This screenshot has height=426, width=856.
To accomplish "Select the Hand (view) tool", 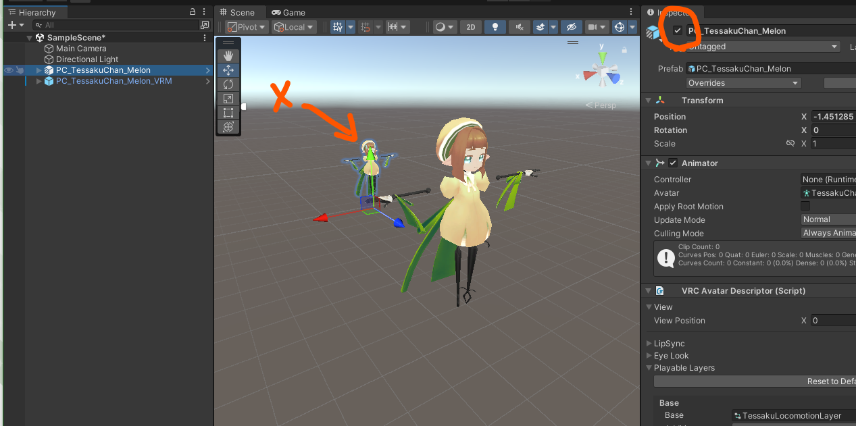I will [x=228, y=55].
